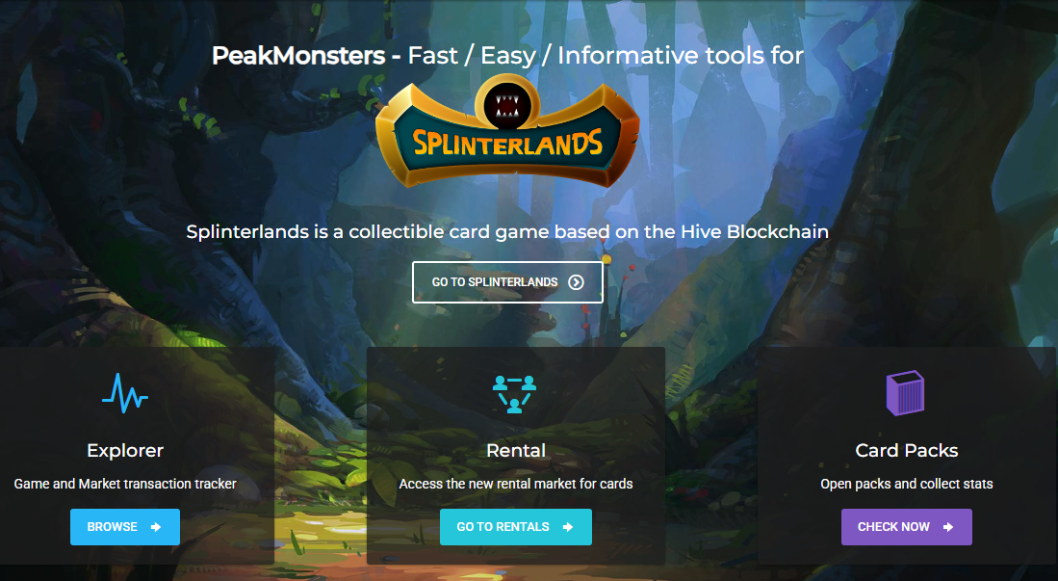The width and height of the screenshot is (1058, 581).
Task: Click the arrow icon on Check Now
Action: coord(948,527)
